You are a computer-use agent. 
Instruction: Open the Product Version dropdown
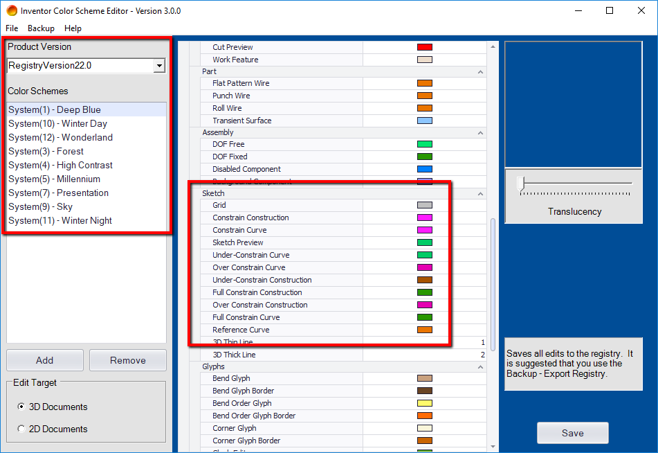pyautogui.click(x=159, y=66)
